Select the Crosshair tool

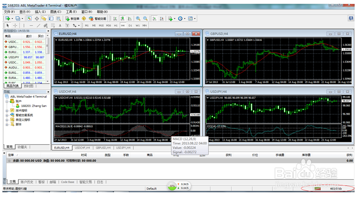(15, 25)
